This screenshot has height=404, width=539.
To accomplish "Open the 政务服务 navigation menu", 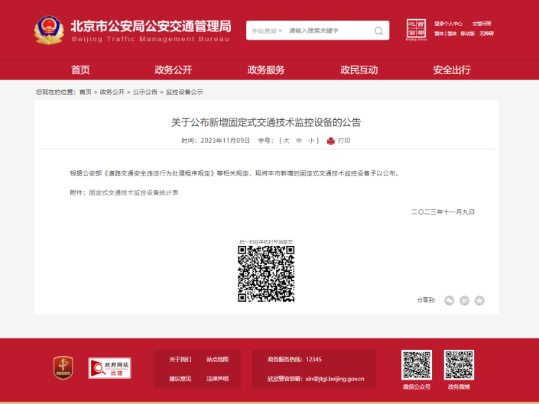I will 266,70.
